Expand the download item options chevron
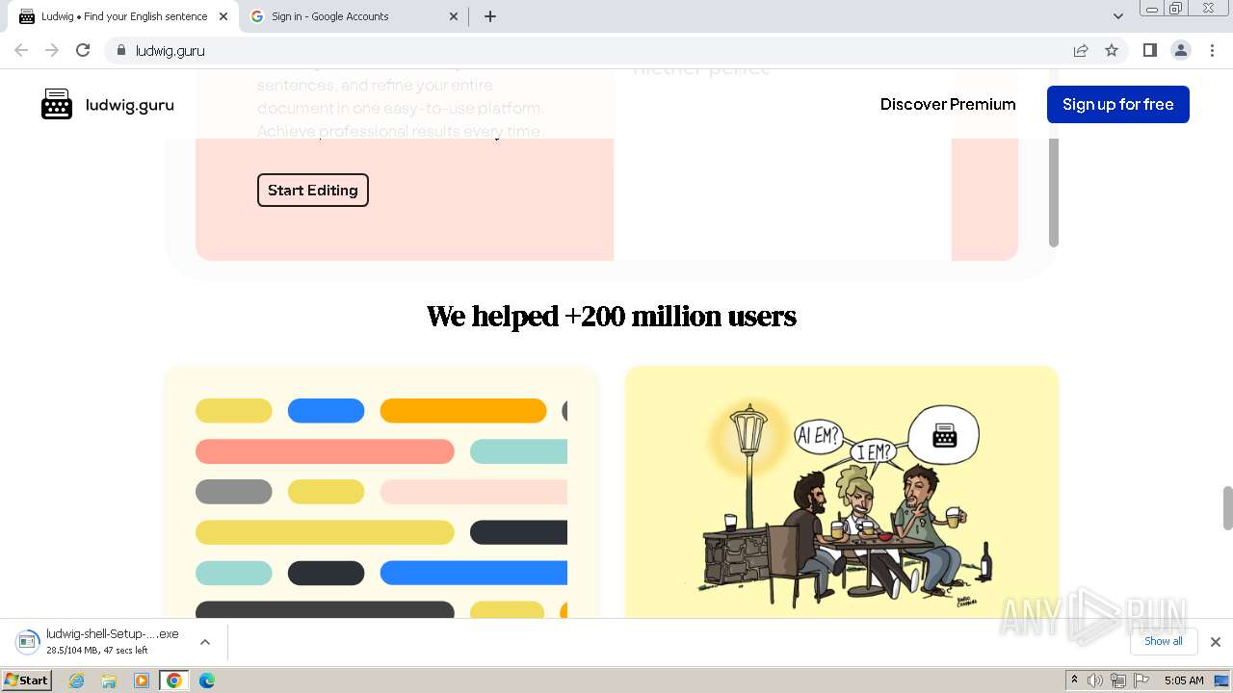 coord(205,642)
